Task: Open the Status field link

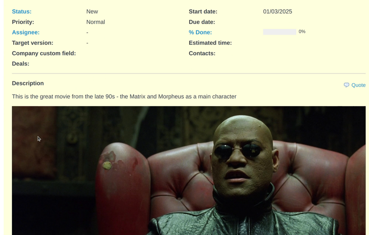Action: (22, 12)
